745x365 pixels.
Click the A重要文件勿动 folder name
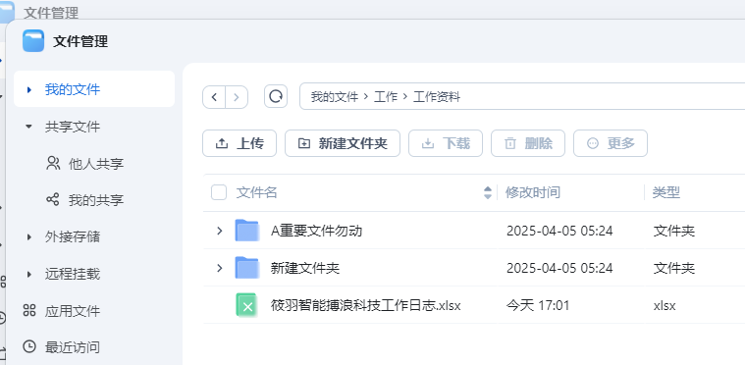click(x=316, y=231)
